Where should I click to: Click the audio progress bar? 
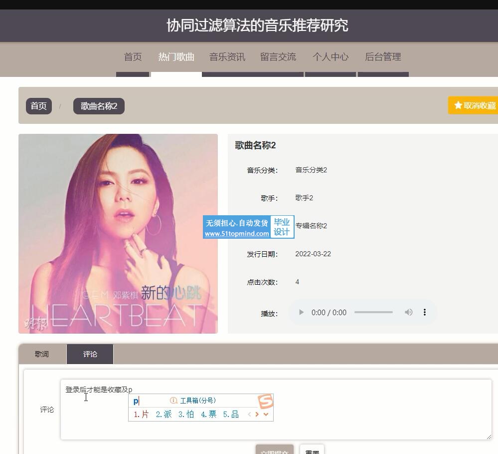tap(373, 313)
